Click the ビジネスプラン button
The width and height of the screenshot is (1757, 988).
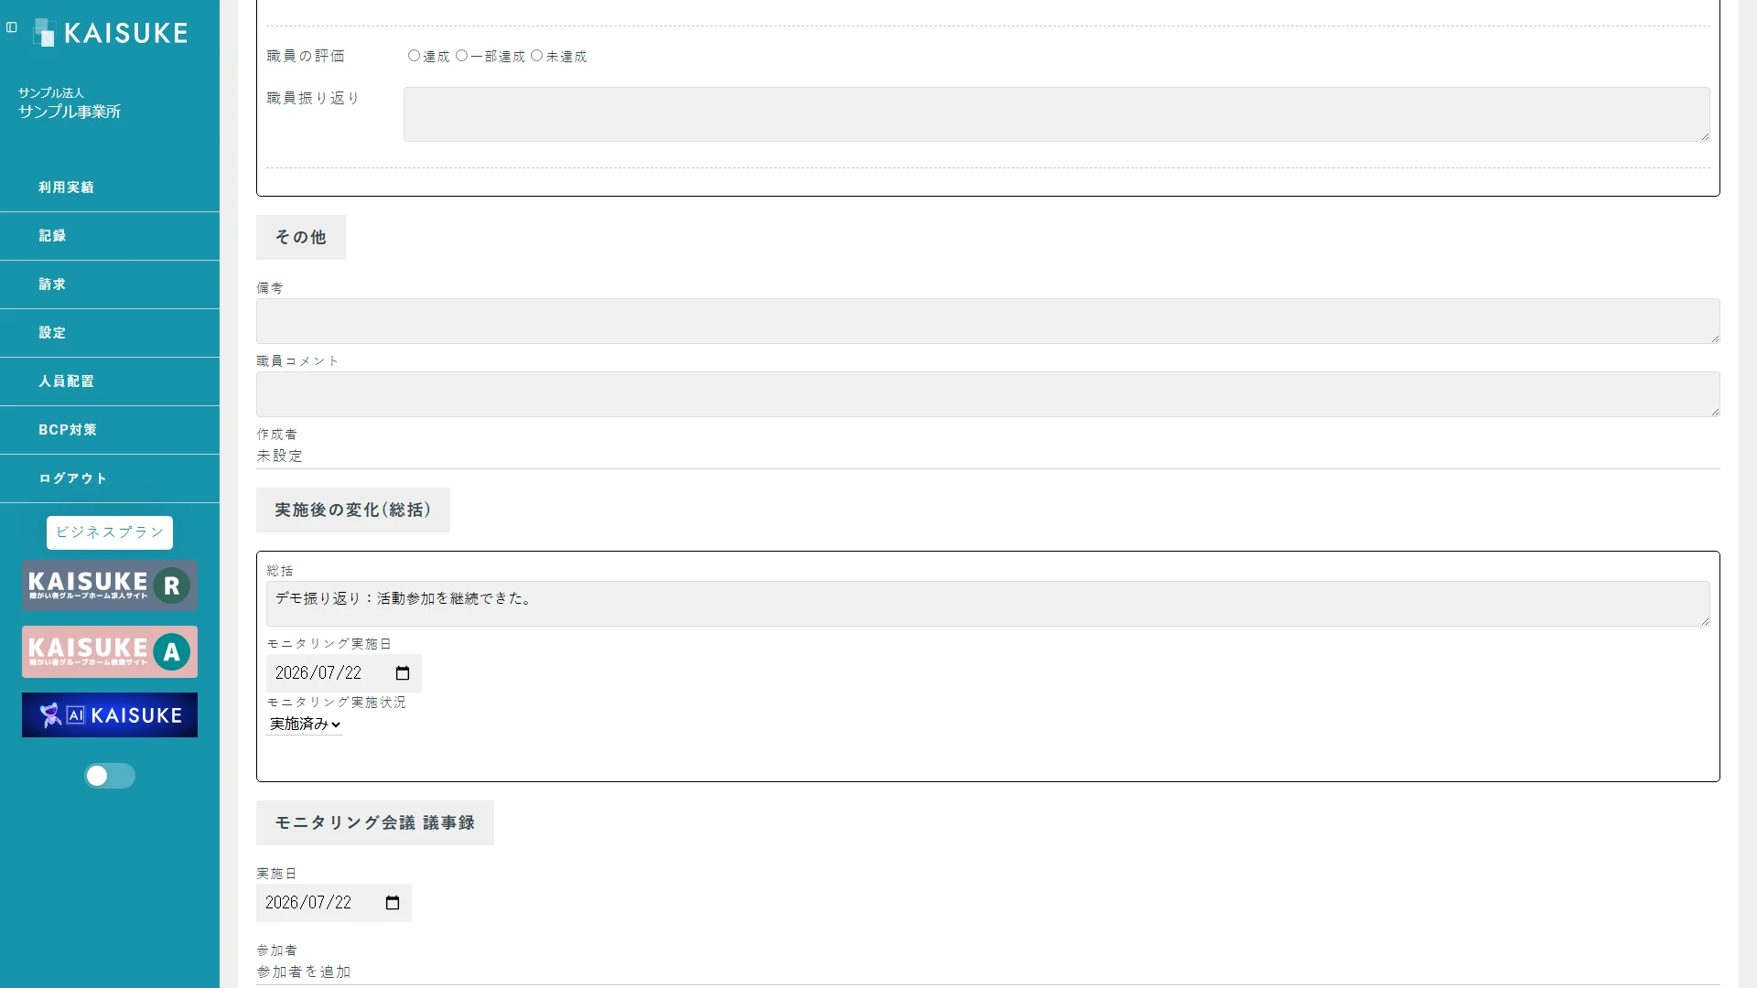[110, 532]
